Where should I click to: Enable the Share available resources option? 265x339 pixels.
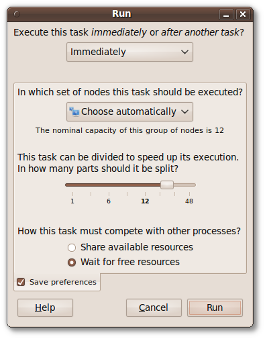click(72, 248)
